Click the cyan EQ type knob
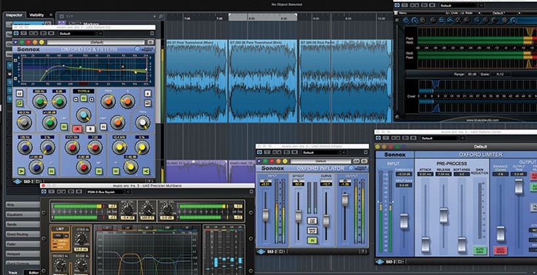 pos(84,115)
